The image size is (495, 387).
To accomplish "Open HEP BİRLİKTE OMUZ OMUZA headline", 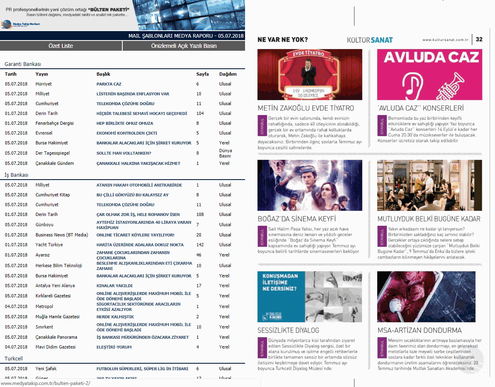I will [x=125, y=123].
